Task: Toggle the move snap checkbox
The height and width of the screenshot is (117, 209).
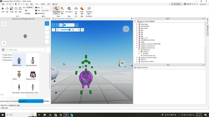Action: (36, 10)
